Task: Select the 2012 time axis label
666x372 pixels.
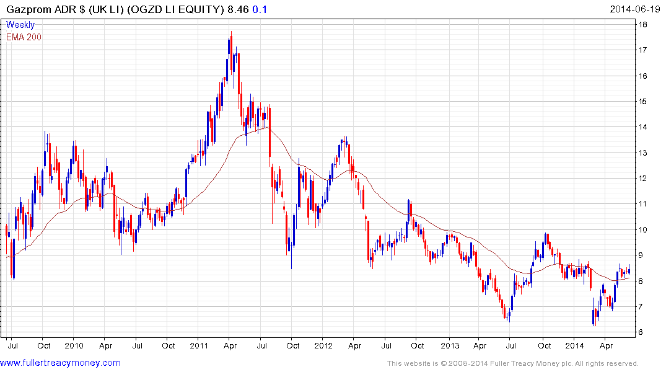Action: pos(323,345)
